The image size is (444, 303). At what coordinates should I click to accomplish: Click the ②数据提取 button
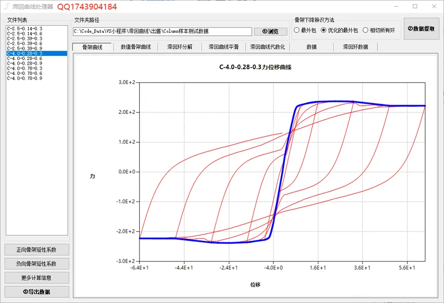click(x=421, y=29)
